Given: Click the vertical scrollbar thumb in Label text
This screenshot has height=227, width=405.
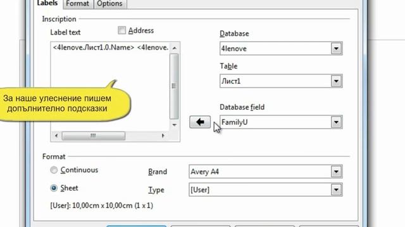Looking at the screenshot, I should (x=175, y=86).
